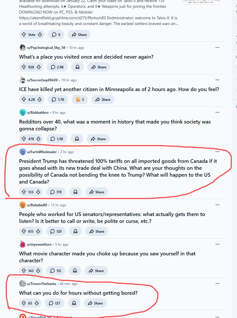Downvote the ICE Minneapolis post
This screenshot has height=318, width=237.
click(40, 100)
